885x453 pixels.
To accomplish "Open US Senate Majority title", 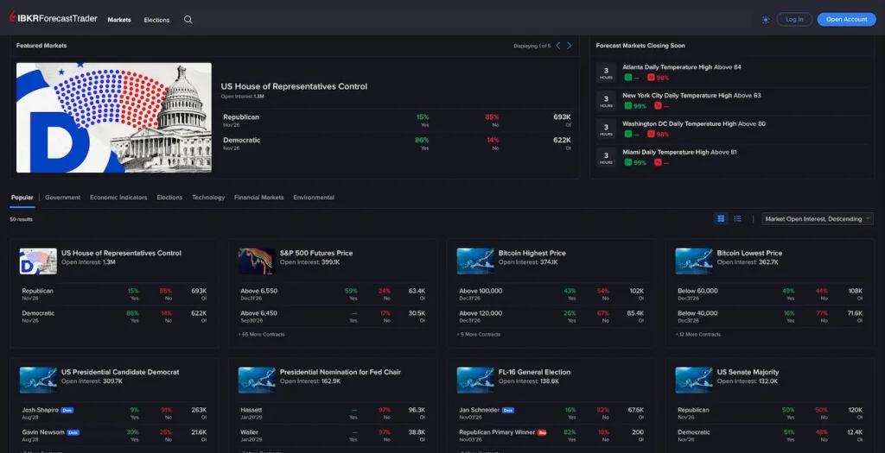I will 748,372.
